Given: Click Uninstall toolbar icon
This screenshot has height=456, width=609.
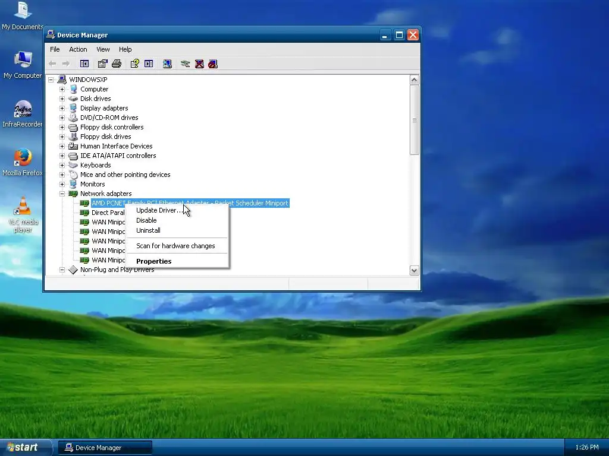Looking at the screenshot, I should pos(199,64).
